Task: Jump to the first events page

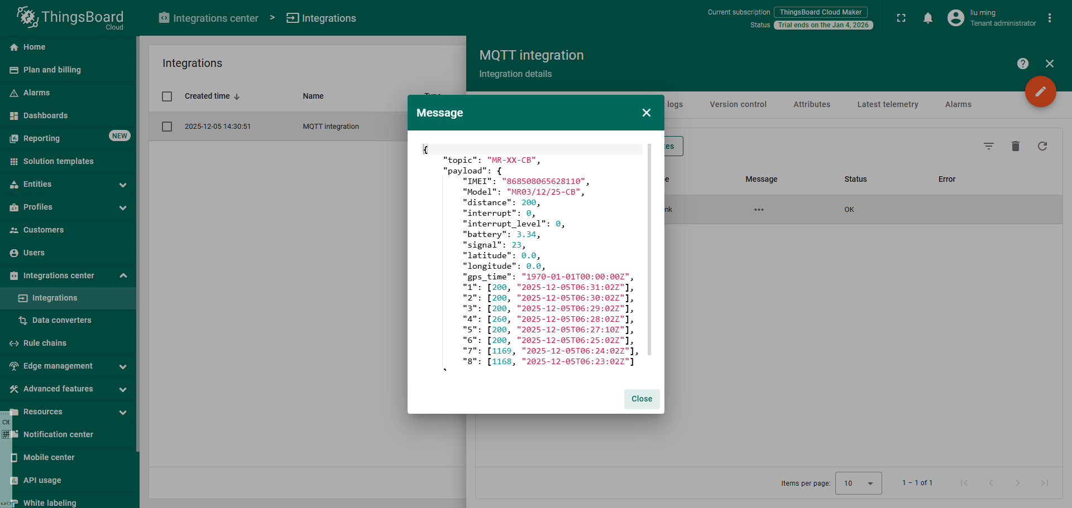Action: coord(964,483)
